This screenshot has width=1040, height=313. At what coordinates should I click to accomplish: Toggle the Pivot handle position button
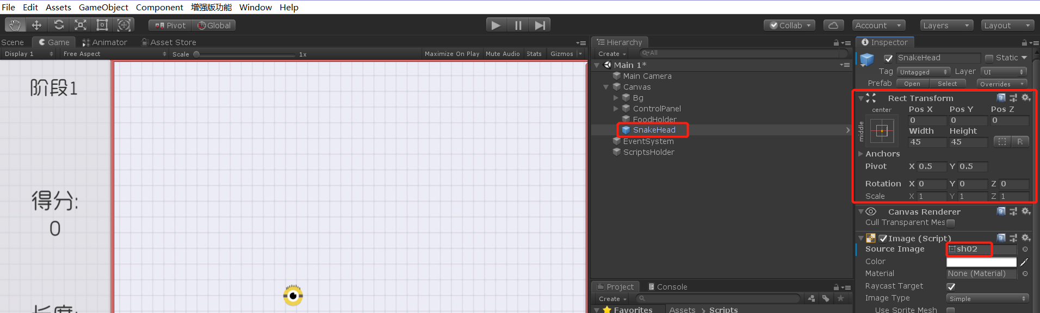pos(170,26)
